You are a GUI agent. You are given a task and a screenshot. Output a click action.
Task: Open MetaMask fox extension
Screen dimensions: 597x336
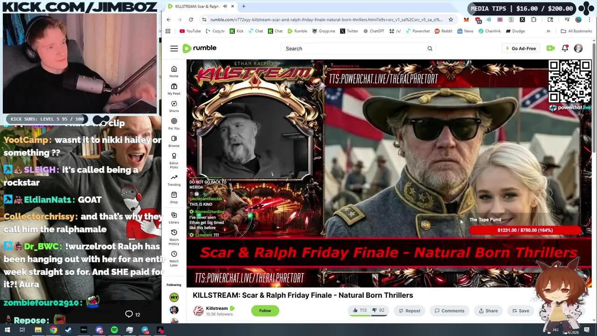click(x=466, y=20)
